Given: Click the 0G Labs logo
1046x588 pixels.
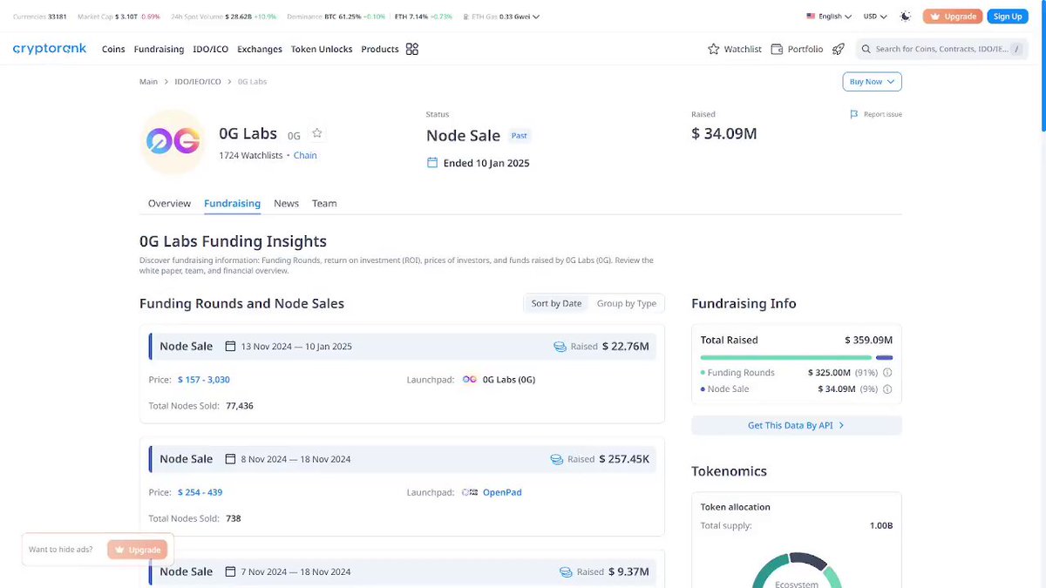Looking at the screenshot, I should click(x=173, y=142).
